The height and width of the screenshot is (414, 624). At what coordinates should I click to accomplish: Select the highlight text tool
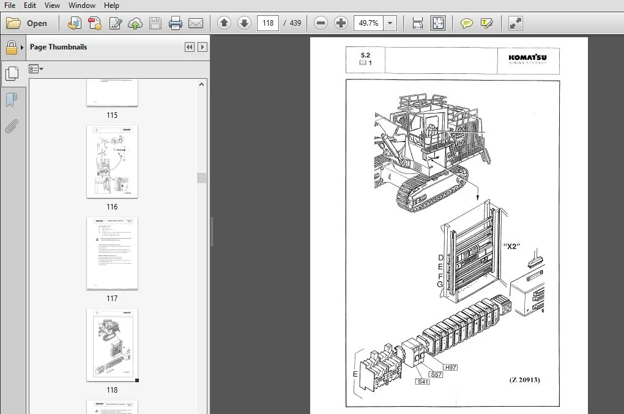487,23
